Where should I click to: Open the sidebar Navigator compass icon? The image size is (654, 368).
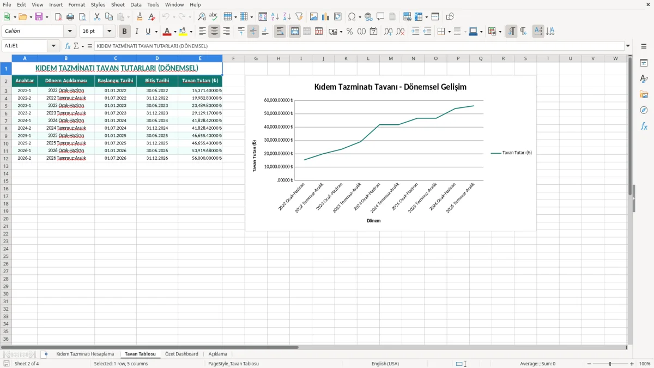(644, 110)
